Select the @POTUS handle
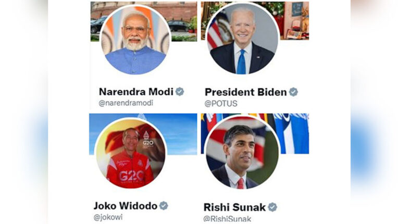 point(221,104)
